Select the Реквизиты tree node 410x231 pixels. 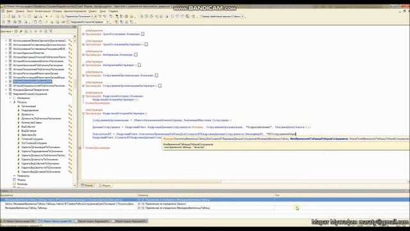tap(23, 176)
